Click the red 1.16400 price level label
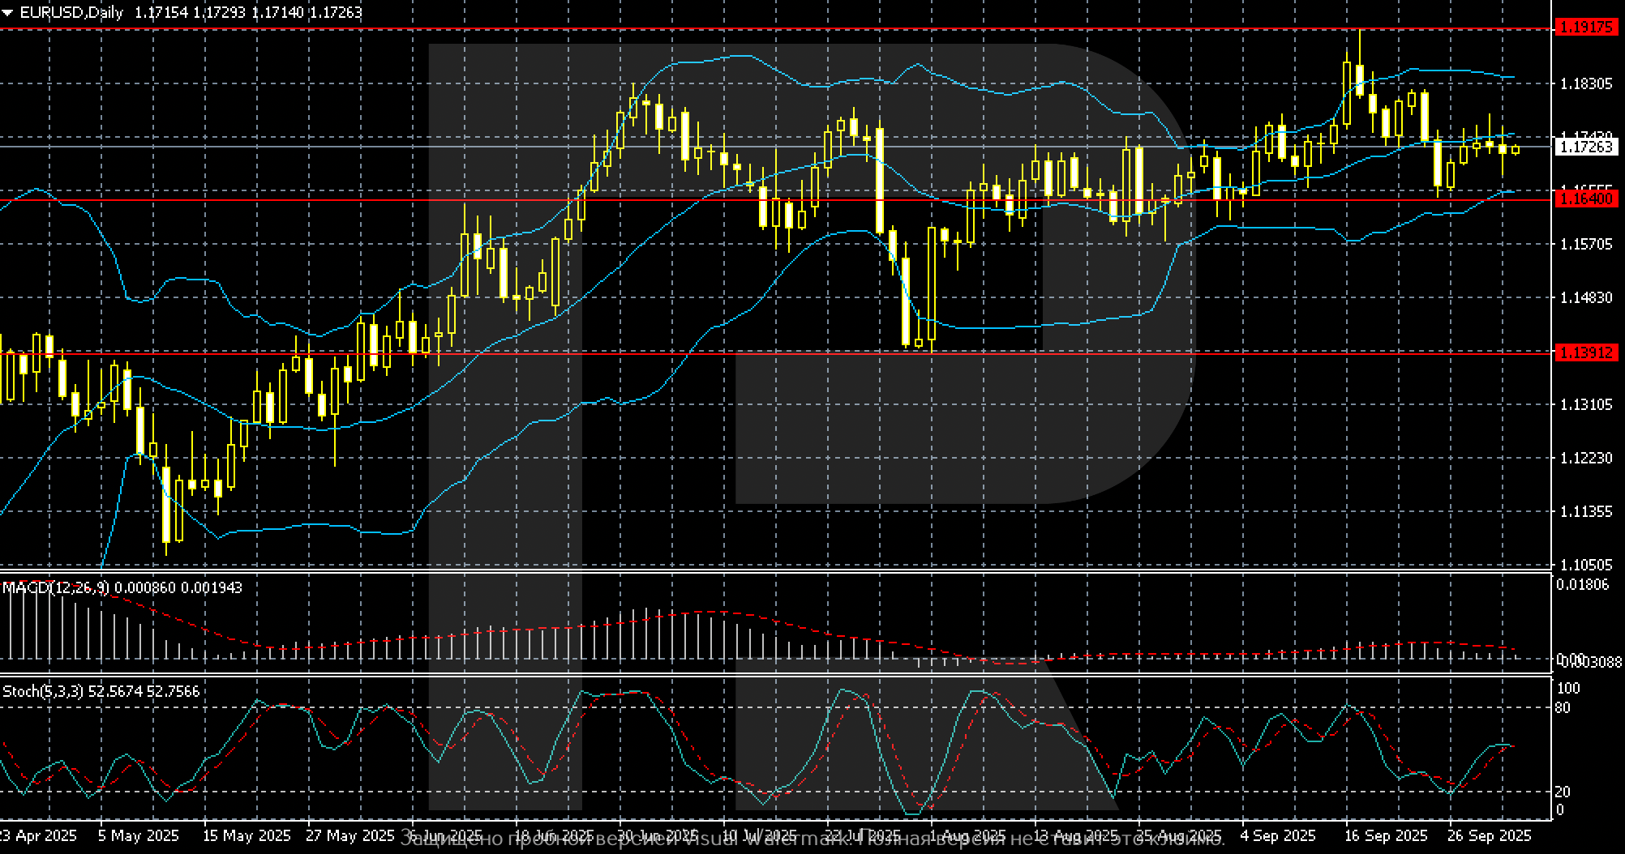Viewport: 1625px width, 854px height. (x=1584, y=199)
